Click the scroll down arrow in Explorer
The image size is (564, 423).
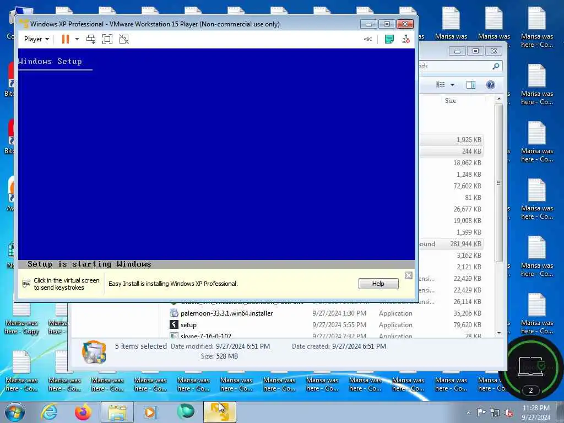pos(498,333)
